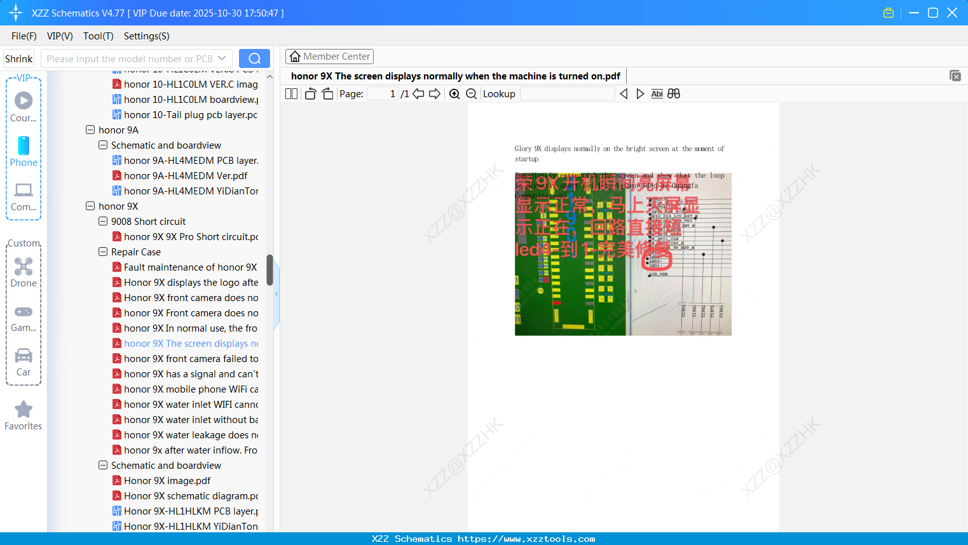Collapse Schematic and boardview under honor 9X

click(103, 465)
